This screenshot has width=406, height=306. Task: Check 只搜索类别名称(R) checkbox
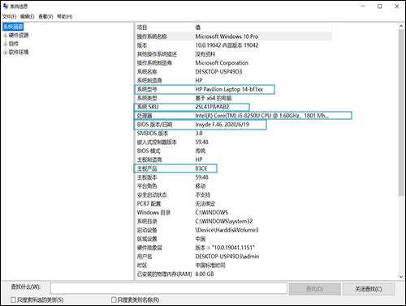(x=114, y=300)
